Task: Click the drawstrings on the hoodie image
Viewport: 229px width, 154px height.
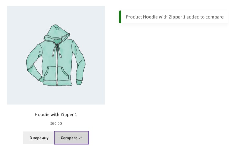Action: point(57,50)
